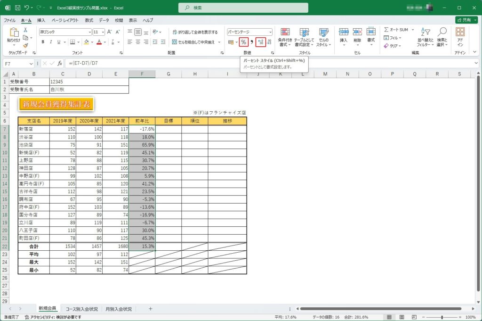Open the 数式 ribbon tab
The width and height of the screenshot is (482, 321).
coord(89,20)
